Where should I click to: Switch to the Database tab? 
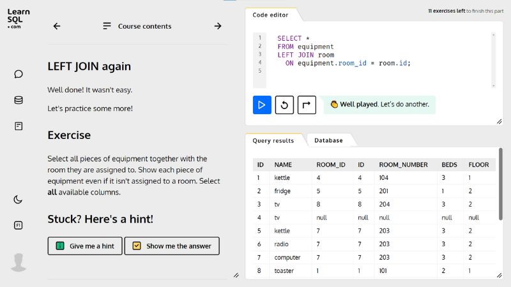click(x=328, y=140)
